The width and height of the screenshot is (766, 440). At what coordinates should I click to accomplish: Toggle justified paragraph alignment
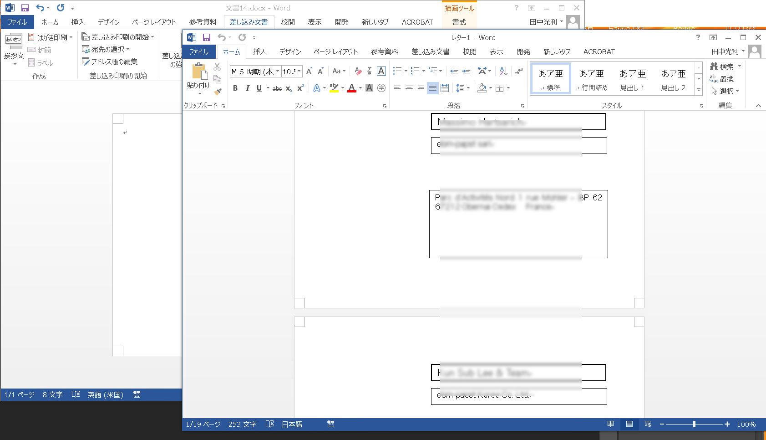pos(432,88)
